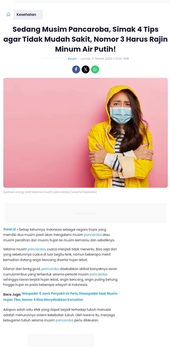Follow the Ihwal.id link in the article
Screen dimensions: 170x347
[9, 229]
